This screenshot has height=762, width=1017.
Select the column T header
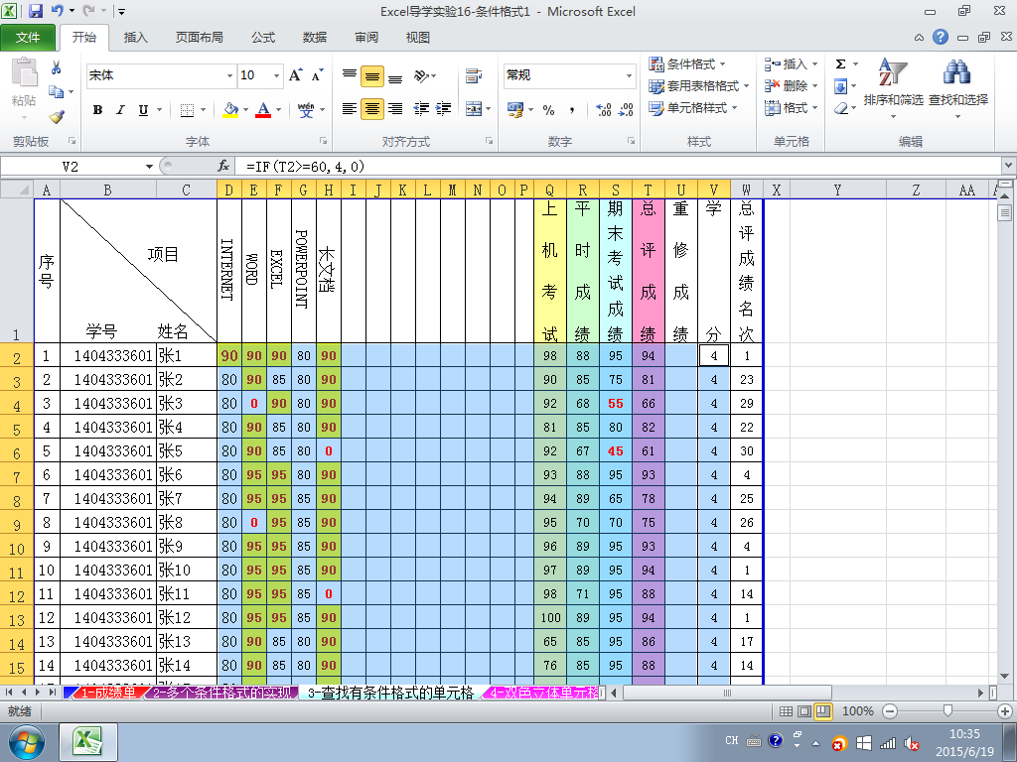648,190
